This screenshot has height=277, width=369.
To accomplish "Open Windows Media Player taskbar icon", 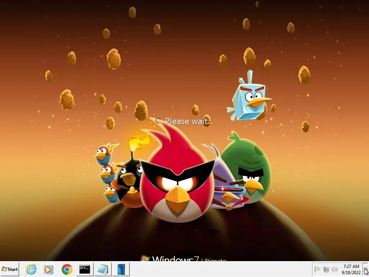I will (49, 269).
